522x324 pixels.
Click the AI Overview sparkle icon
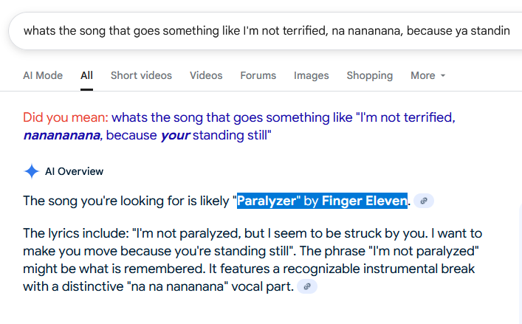31,171
